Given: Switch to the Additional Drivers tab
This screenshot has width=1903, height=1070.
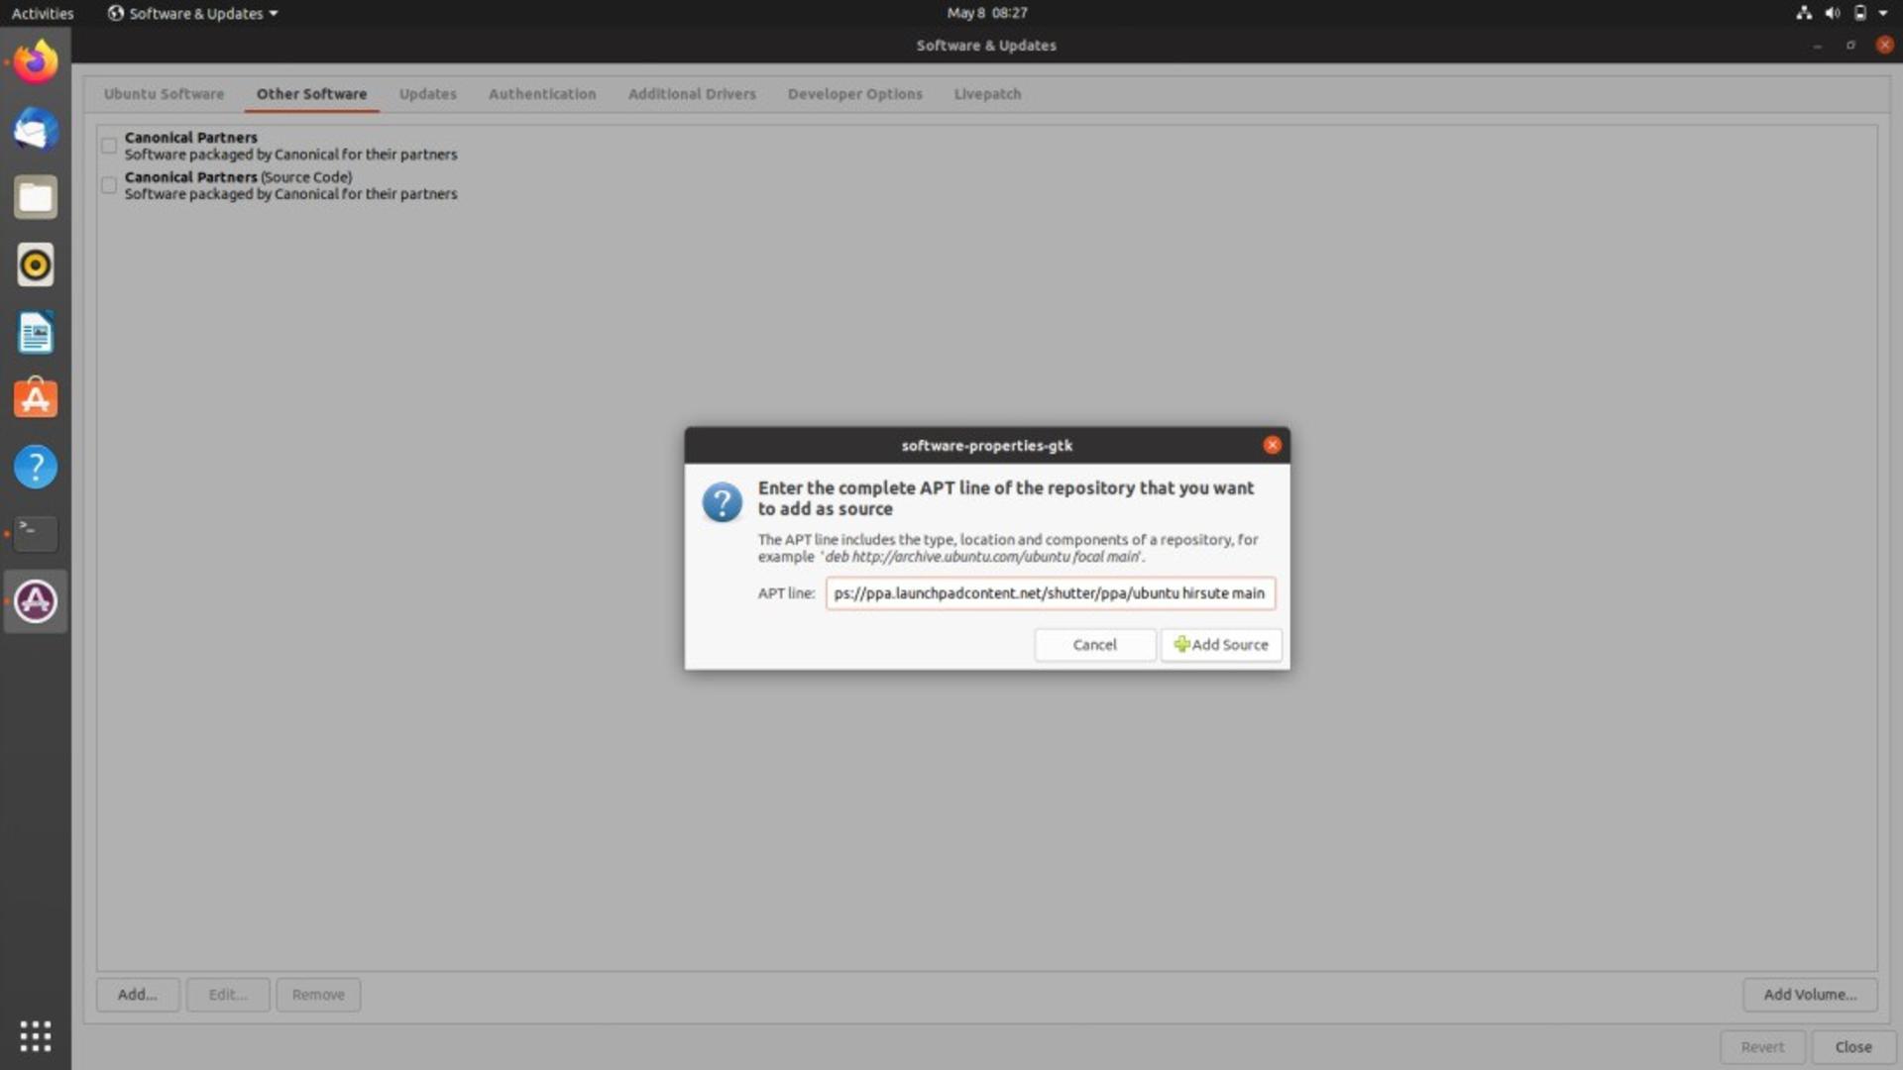Looking at the screenshot, I should [692, 94].
